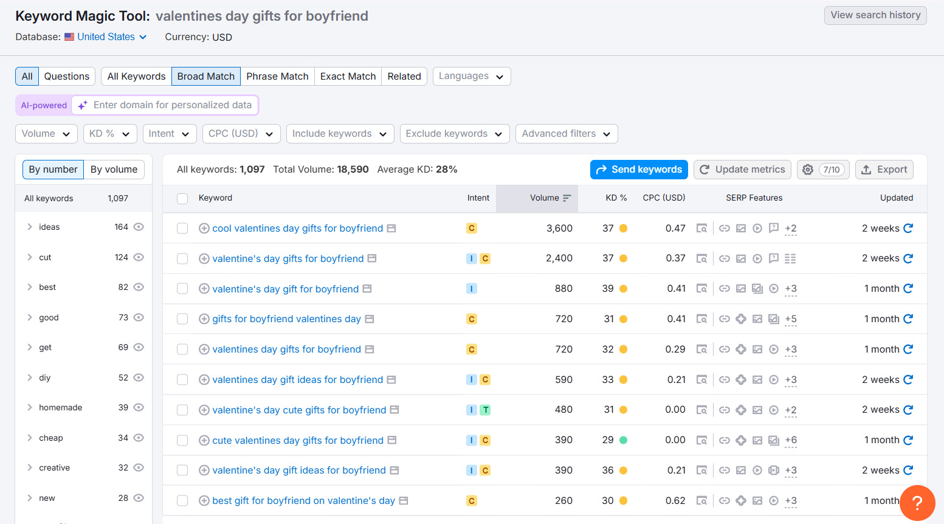Check the select-all checkbox in the table header
The image size is (944, 524).
[x=182, y=198]
